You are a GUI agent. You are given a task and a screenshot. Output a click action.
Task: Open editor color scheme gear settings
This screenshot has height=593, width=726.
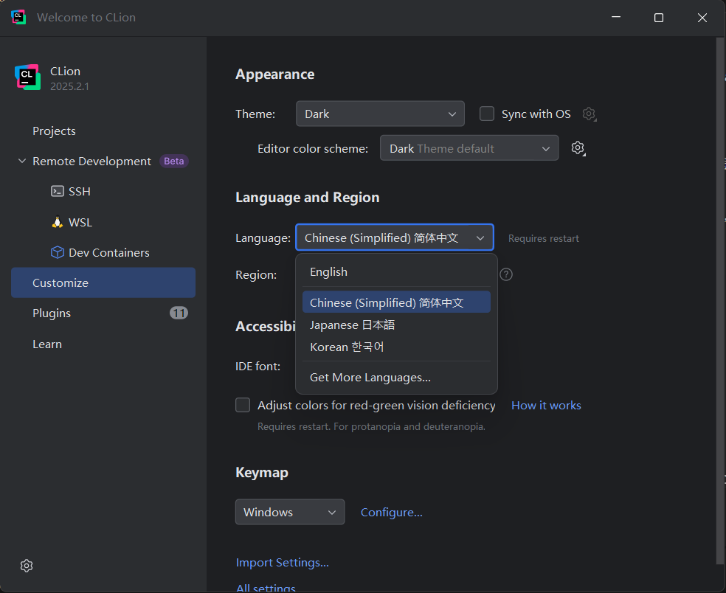[578, 148]
